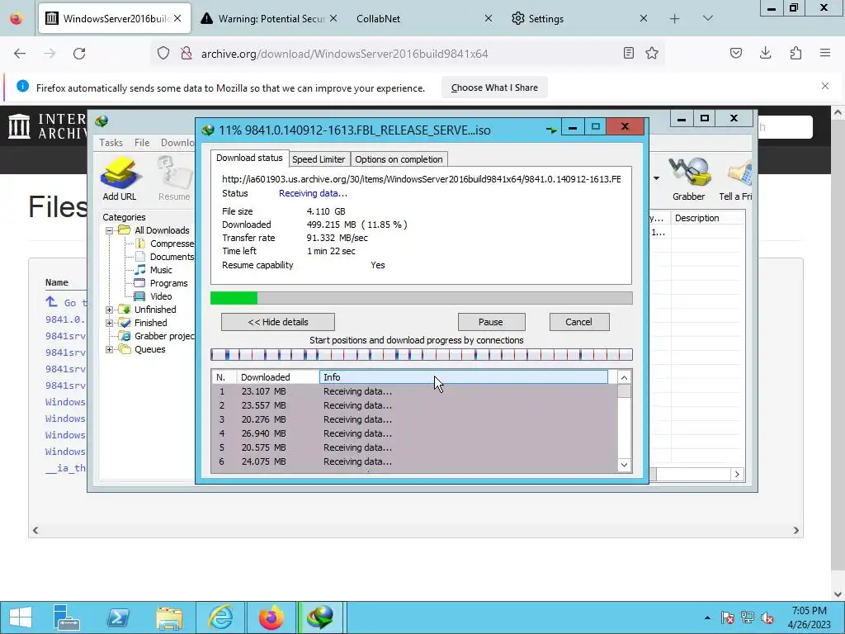
Task: Launch Server Manager from taskbar
Action: (x=67, y=617)
